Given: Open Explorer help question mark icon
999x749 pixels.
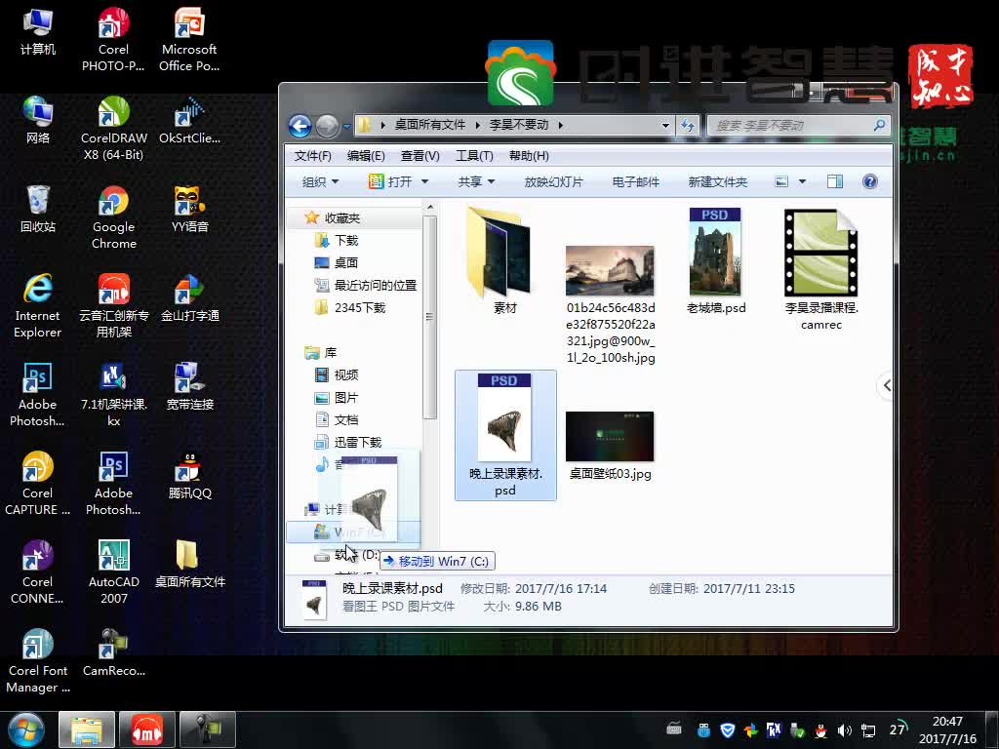Looking at the screenshot, I should pos(869,181).
